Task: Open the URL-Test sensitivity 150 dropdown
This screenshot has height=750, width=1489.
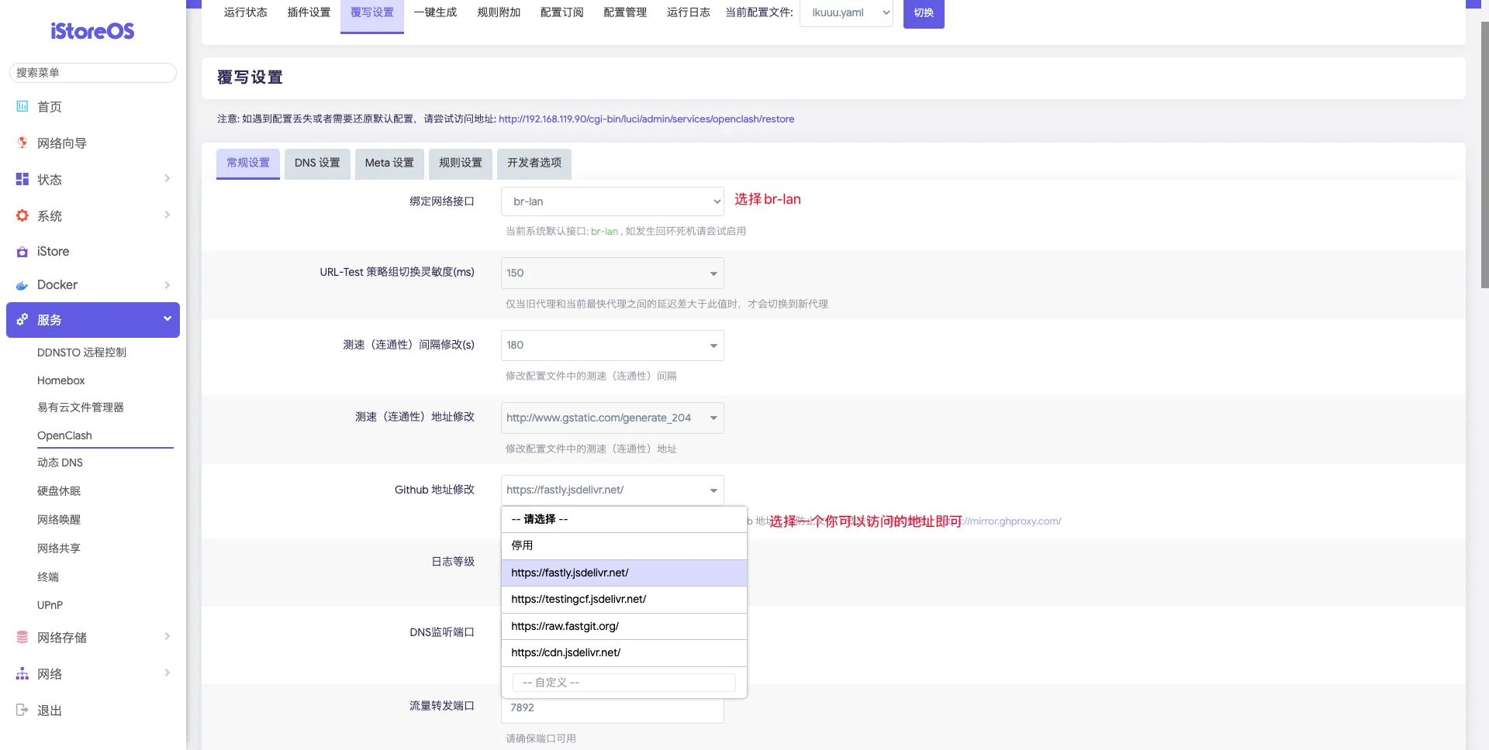Action: (x=612, y=273)
